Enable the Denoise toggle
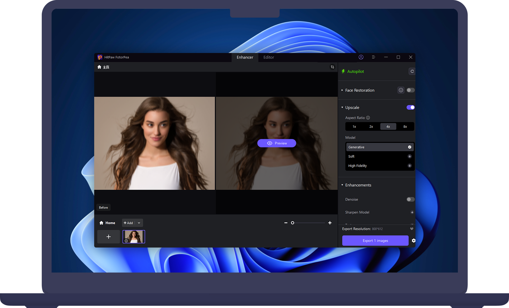 (x=410, y=200)
